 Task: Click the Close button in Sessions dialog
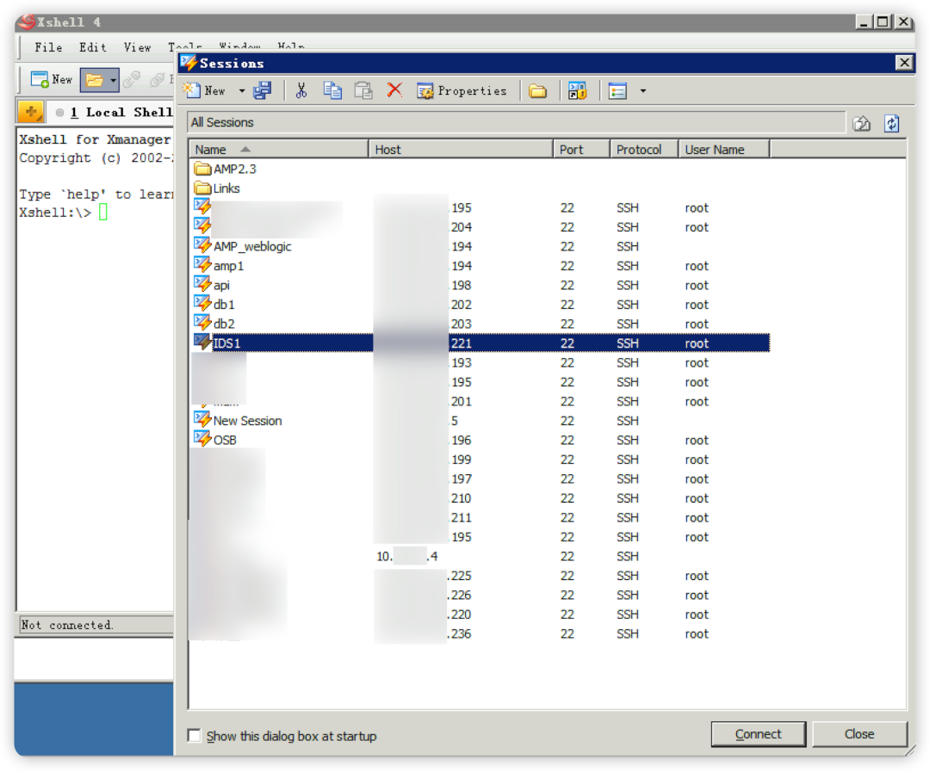pos(859,734)
